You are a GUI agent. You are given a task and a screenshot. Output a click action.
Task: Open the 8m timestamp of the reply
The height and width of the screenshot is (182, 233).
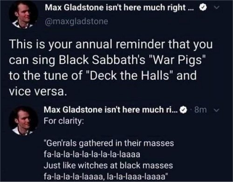tap(200, 110)
